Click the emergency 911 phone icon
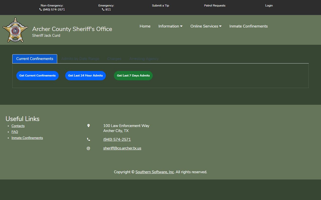The image size is (321, 200). (x=103, y=9)
